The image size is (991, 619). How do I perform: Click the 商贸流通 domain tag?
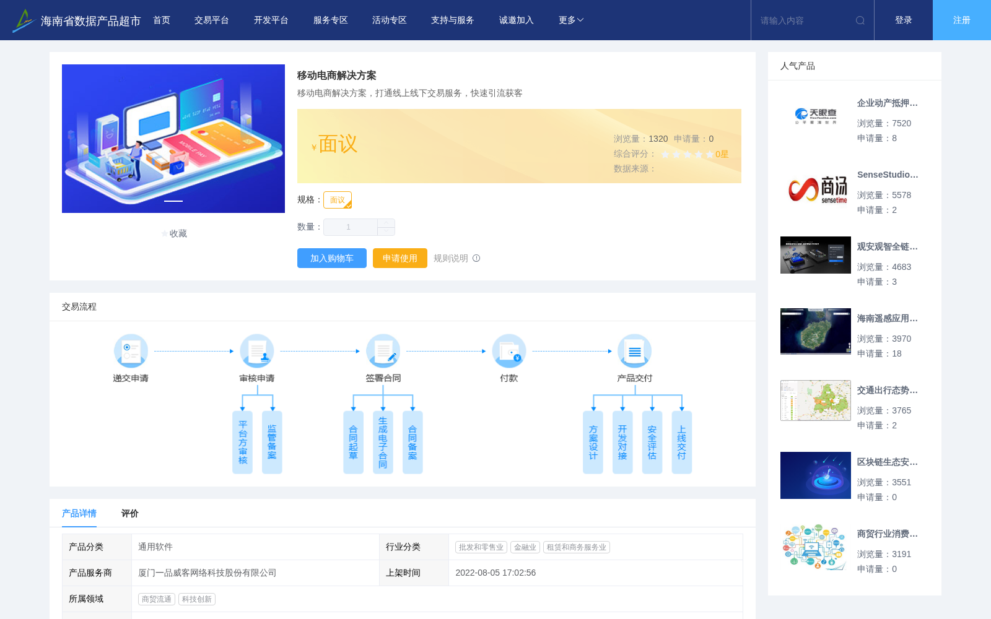[157, 599]
